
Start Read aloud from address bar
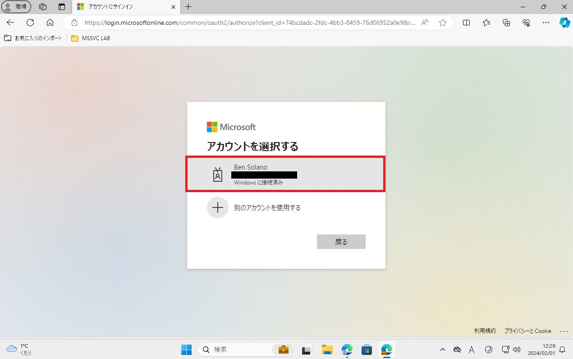click(425, 23)
